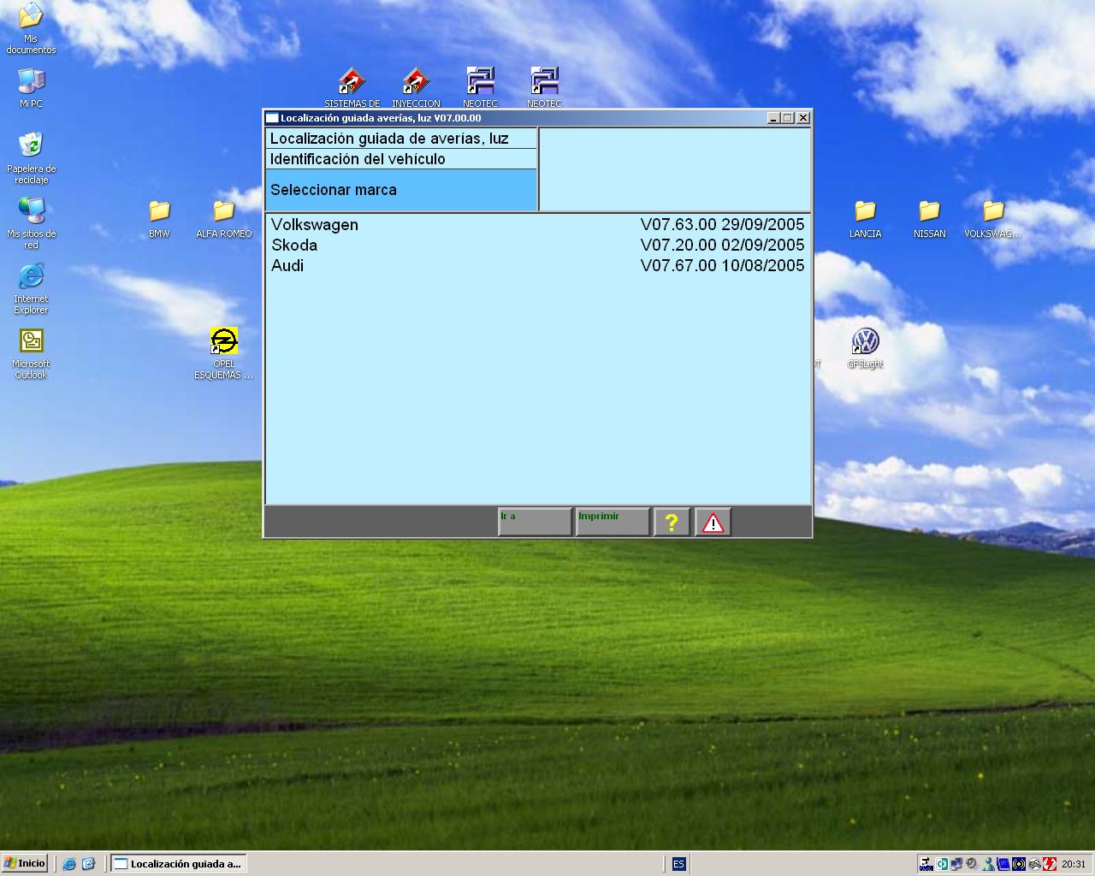Image resolution: width=1095 pixels, height=876 pixels.
Task: Open the first NEOTEC shortcut icon
Action: 480,87
